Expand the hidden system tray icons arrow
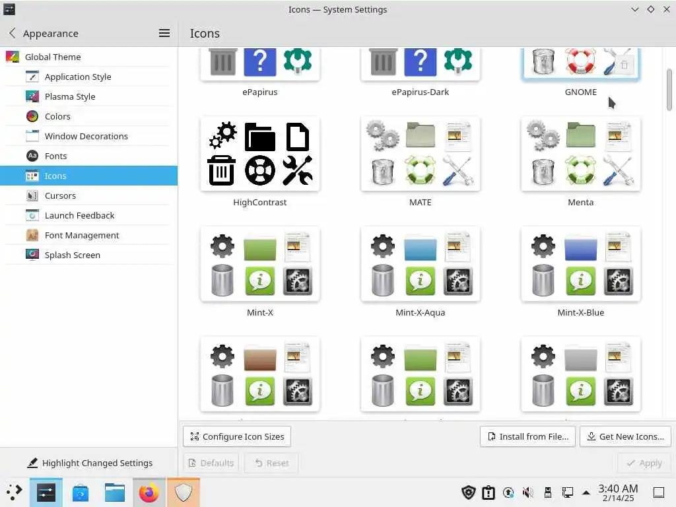Image resolution: width=676 pixels, height=507 pixels. (x=586, y=492)
